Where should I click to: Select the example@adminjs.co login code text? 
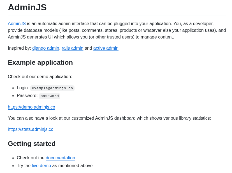click(52, 88)
